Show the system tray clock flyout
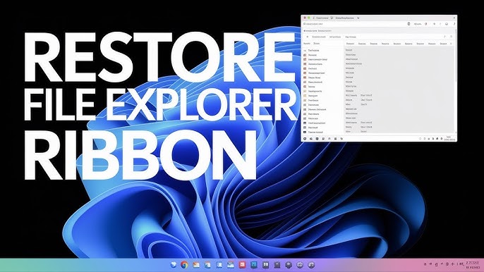Viewport: 484px width, 272px height. click(473, 265)
